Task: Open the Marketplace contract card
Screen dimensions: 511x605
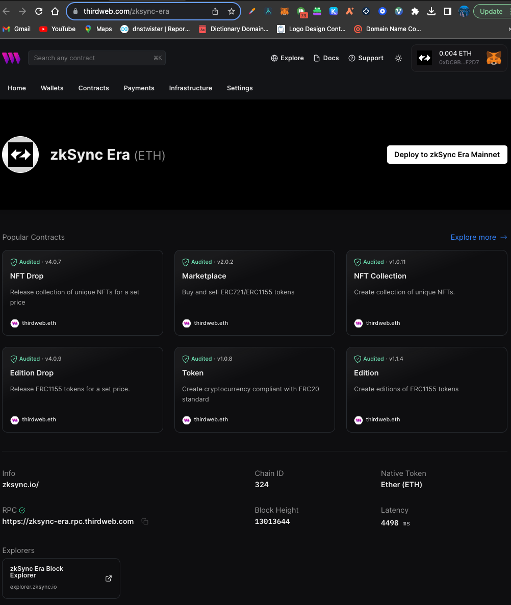Action: (254, 293)
